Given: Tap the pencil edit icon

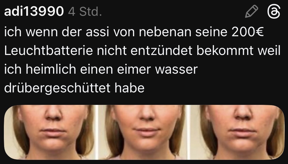Looking at the screenshot, I should coord(251,11).
